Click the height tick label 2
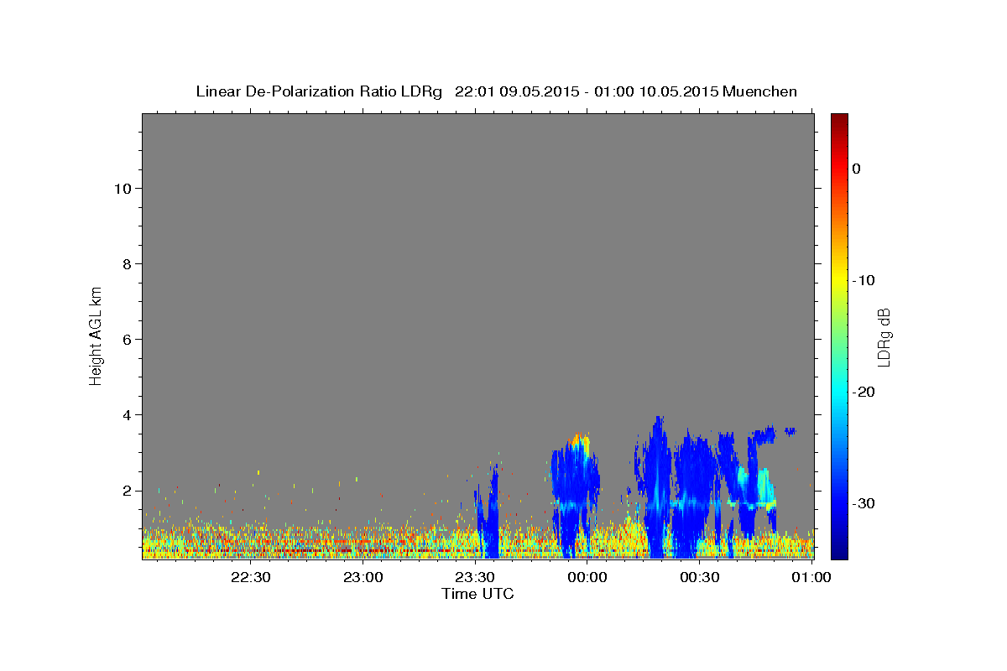The width and height of the screenshot is (1007, 671). pyautogui.click(x=126, y=491)
